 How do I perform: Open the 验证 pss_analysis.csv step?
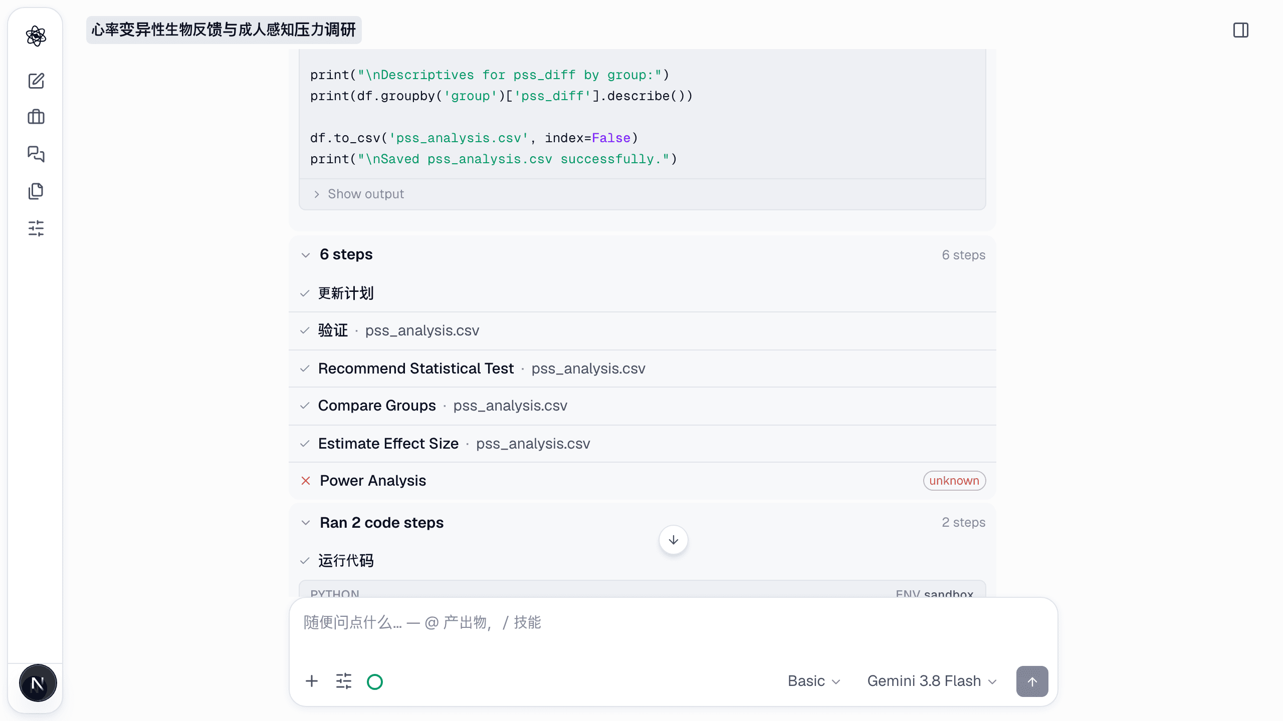pyautogui.click(x=643, y=331)
